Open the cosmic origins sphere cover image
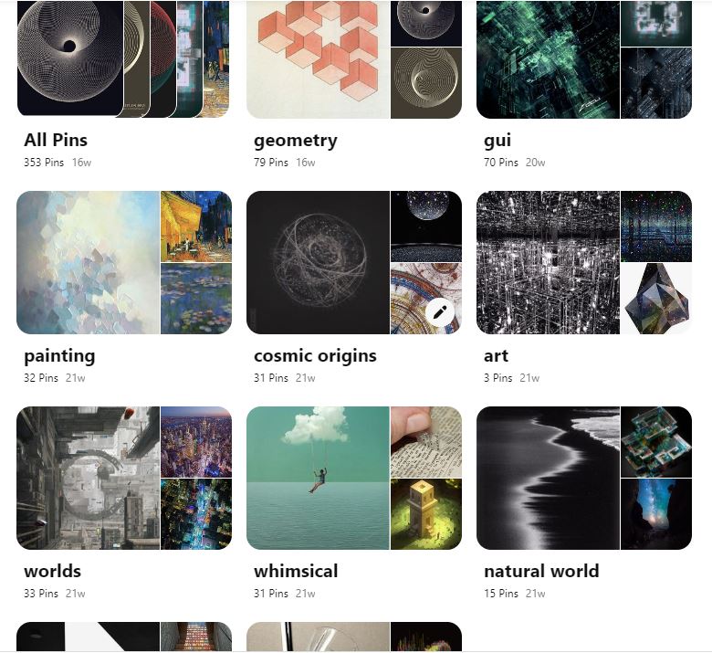 (x=318, y=263)
